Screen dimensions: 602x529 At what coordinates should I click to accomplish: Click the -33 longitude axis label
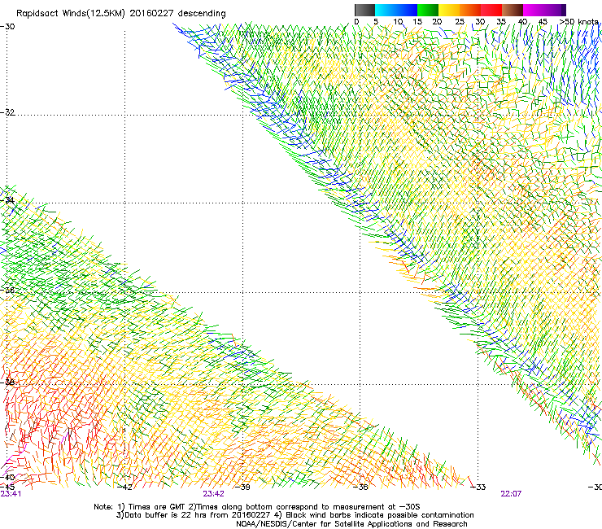(x=478, y=487)
